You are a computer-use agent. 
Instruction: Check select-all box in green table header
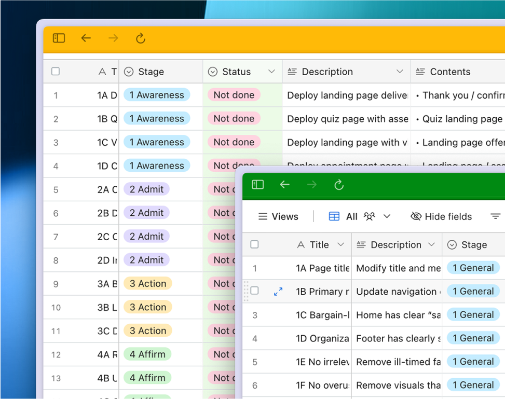click(254, 244)
